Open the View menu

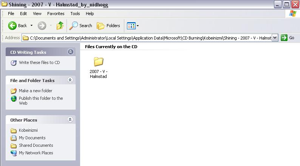tap(37, 14)
